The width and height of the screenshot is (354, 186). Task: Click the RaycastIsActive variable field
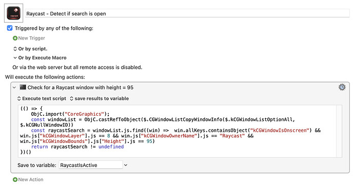[91, 165]
